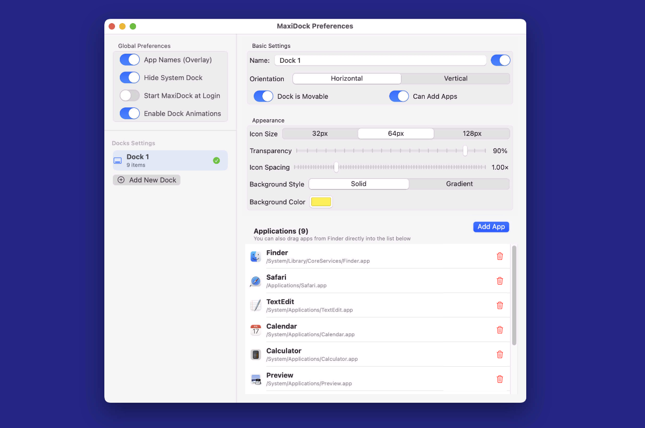Click the Safari compass icon
The image size is (645, 428).
tap(256, 281)
